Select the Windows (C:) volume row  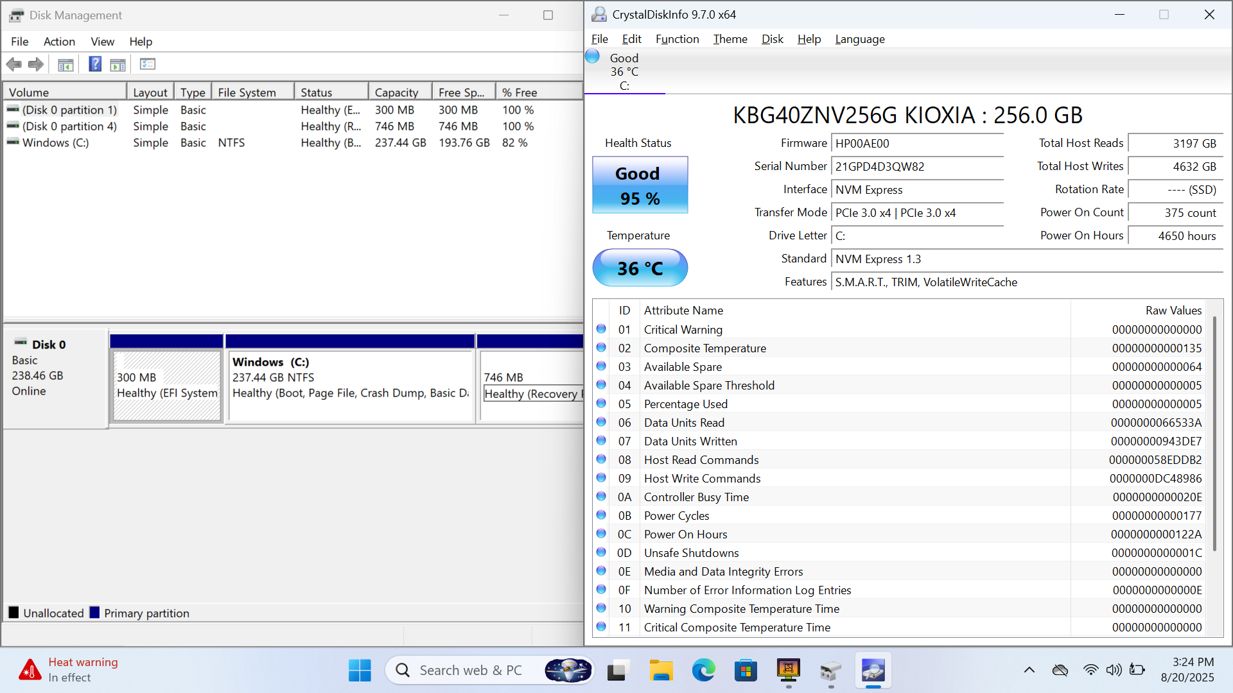pos(56,143)
